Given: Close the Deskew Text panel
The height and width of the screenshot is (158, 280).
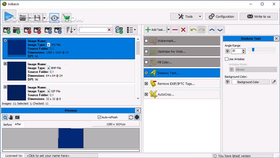Looking at the screenshot, I should [276, 38].
